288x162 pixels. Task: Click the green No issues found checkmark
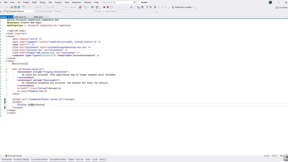coord(6,156)
